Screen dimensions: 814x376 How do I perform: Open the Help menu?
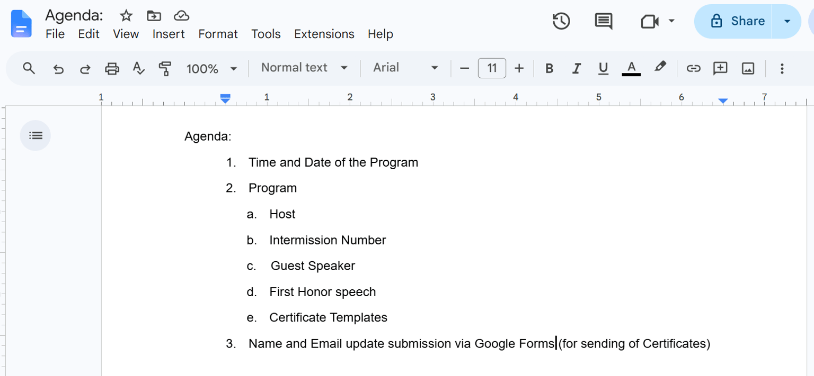point(380,34)
